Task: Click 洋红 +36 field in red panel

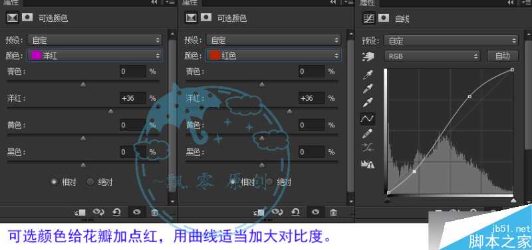Action: 312,98
